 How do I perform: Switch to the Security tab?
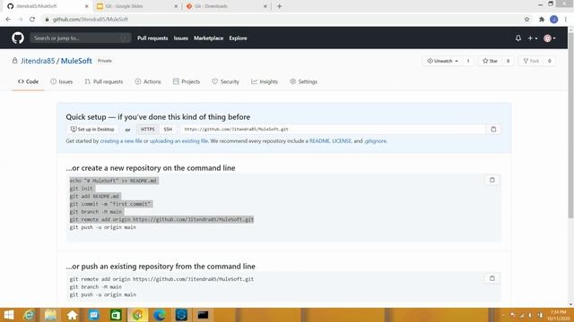[225, 81]
